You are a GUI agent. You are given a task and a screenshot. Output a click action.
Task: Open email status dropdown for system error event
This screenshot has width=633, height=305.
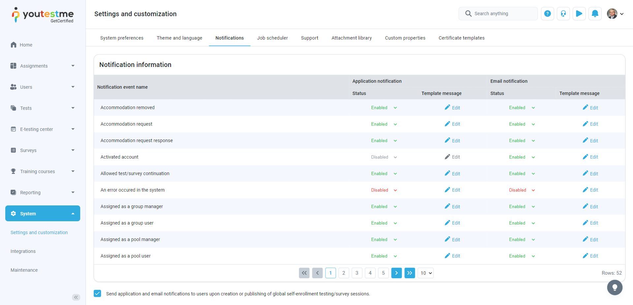(x=522, y=190)
